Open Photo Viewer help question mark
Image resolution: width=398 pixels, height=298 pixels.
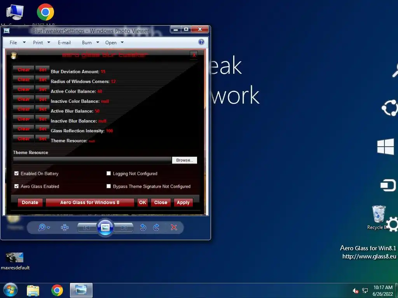[x=201, y=42]
